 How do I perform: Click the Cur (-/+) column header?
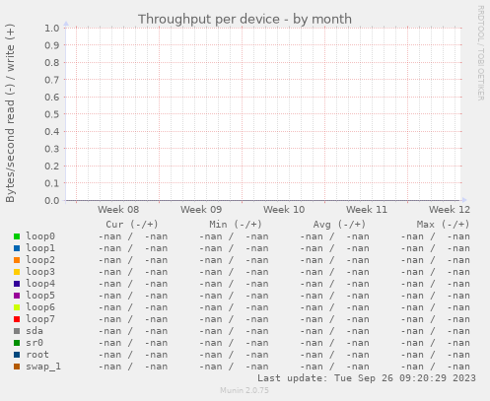[132, 225]
